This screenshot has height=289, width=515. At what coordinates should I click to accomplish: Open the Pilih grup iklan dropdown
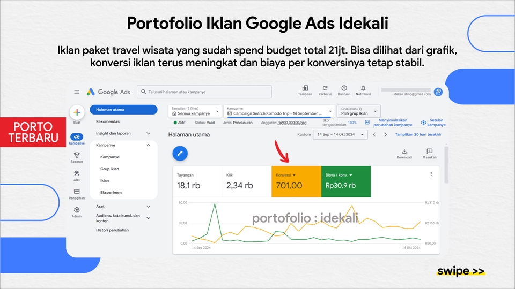359,111
